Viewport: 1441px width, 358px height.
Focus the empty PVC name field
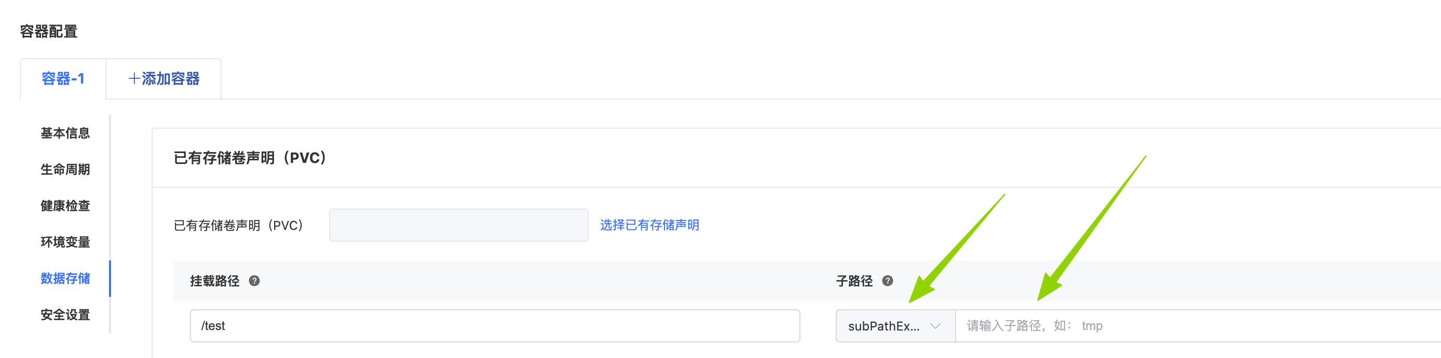pyautogui.click(x=458, y=225)
